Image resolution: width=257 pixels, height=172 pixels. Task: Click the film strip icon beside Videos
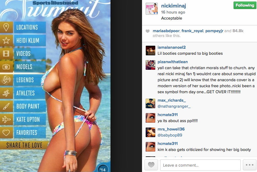pyautogui.click(x=6, y=54)
